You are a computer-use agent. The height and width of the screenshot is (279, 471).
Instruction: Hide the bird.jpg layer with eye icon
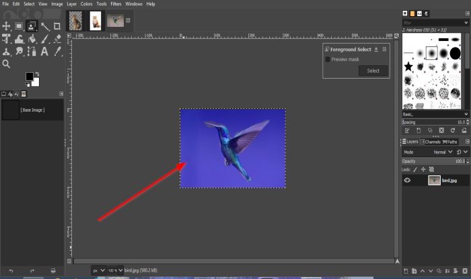click(x=407, y=180)
